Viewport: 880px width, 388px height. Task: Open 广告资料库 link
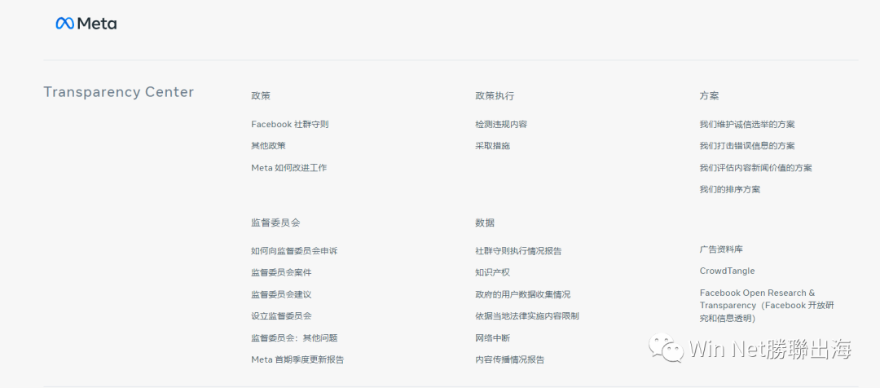[721, 249]
